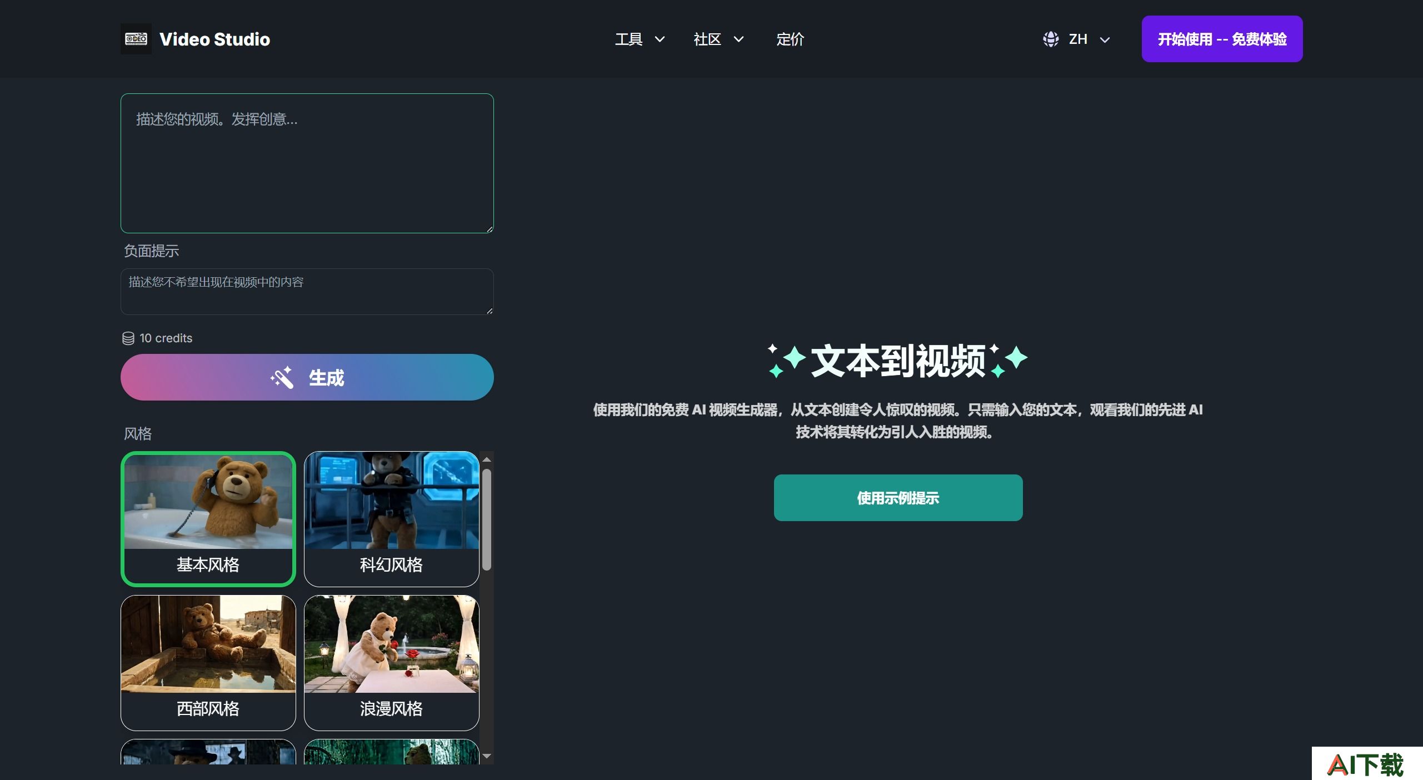Screen dimensions: 1423x780
Task: Open the 社区 menu
Action: [718, 39]
